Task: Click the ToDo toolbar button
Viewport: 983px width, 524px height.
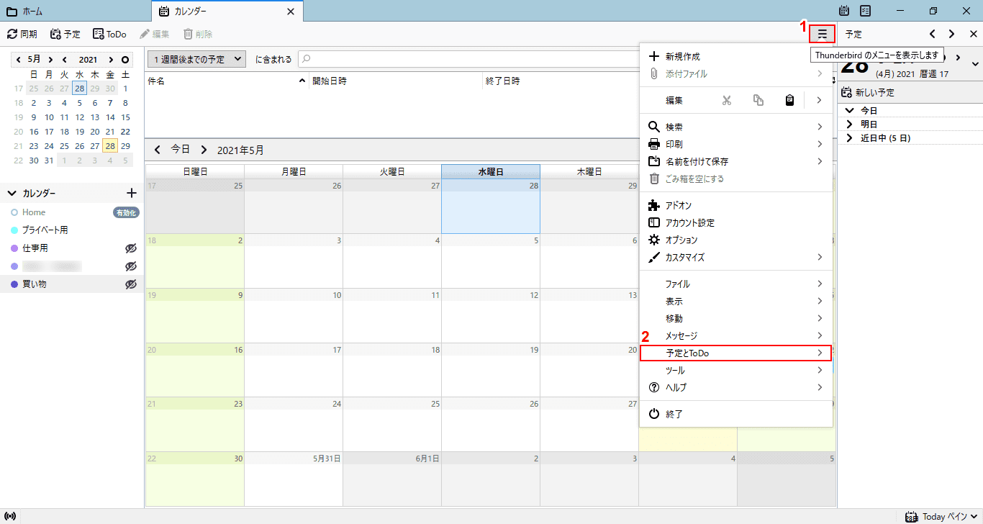Action: tap(109, 34)
